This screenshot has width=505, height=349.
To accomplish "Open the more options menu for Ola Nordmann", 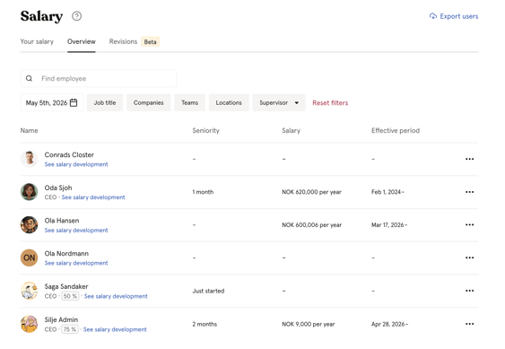I will [x=469, y=257].
